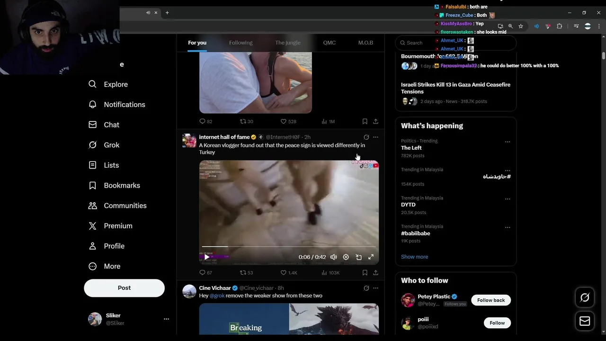Open the More menu in sidebar

pyautogui.click(x=105, y=266)
